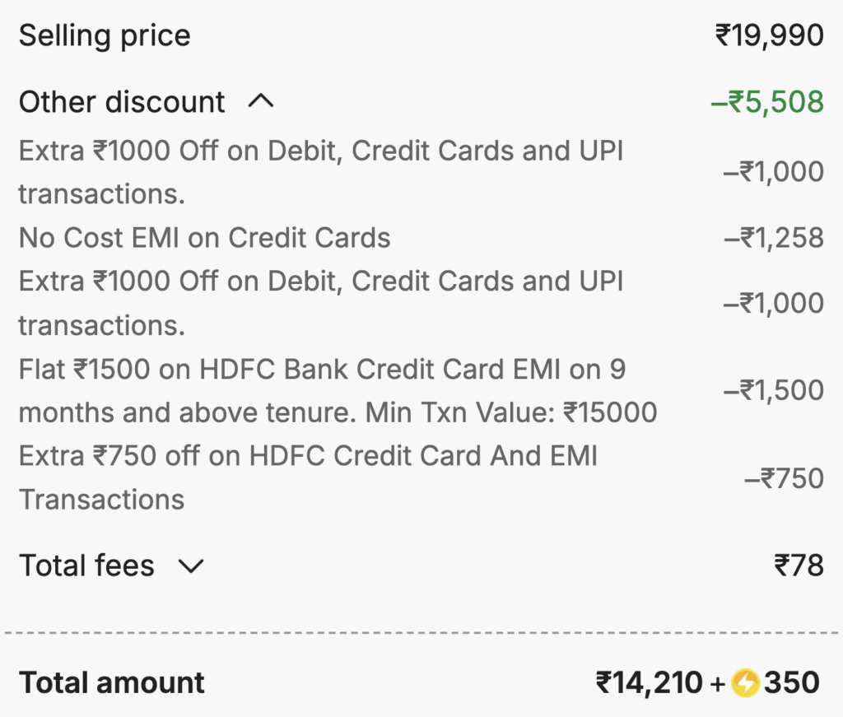The width and height of the screenshot is (843, 717).
Task: Click the chevron beside Total fees
Action: coord(191,566)
